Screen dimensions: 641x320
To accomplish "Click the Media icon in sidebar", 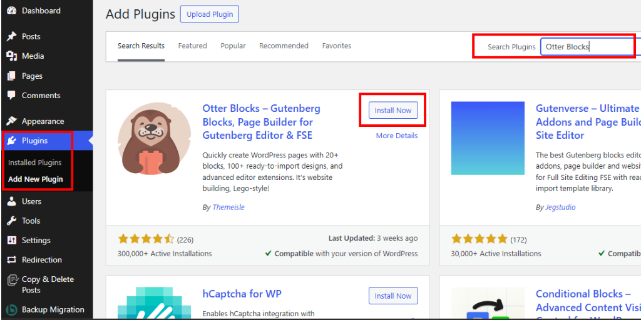I will (11, 56).
